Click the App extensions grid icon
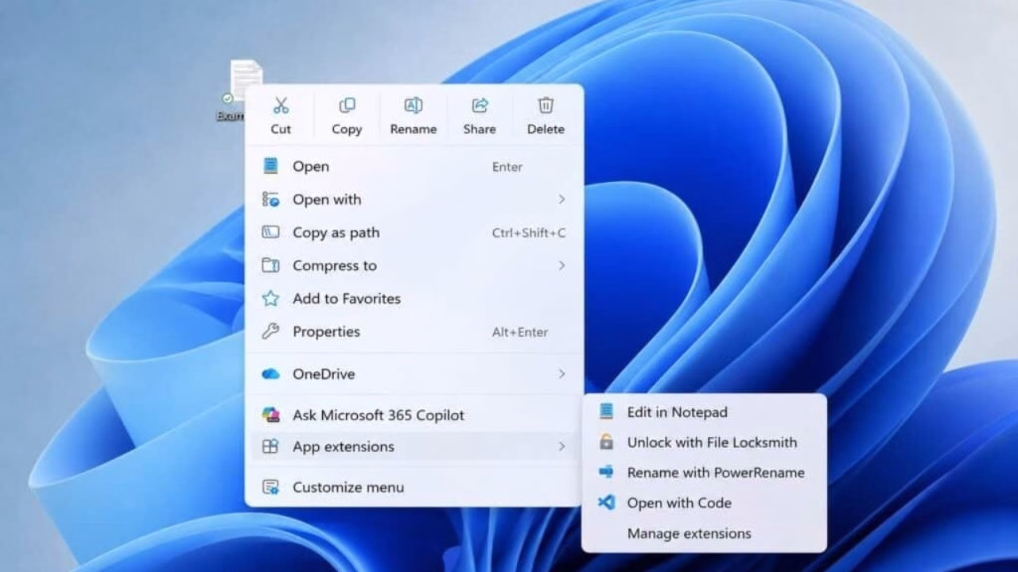Image resolution: width=1018 pixels, height=572 pixels. (x=270, y=446)
